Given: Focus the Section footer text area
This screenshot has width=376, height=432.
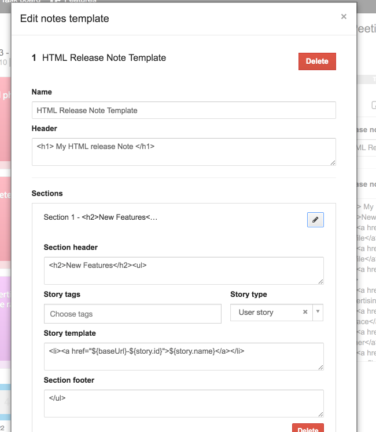Looking at the screenshot, I should coord(183,403).
